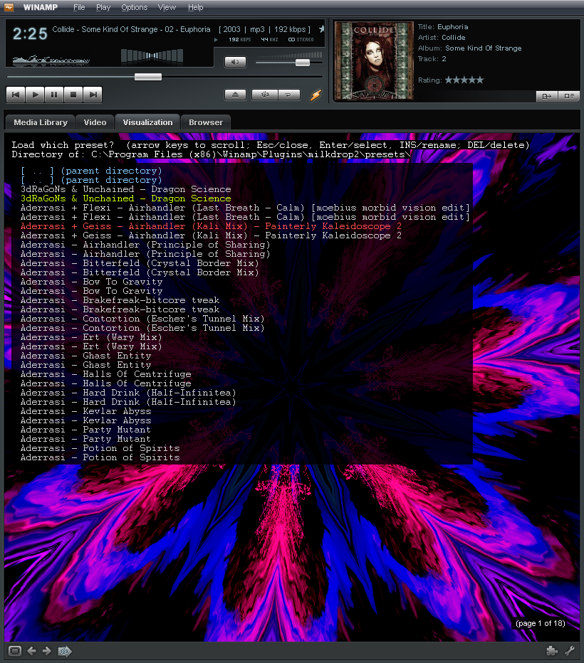584x663 pixels.
Task: Select the yellow Dragon Science preset line
Action: coord(126,198)
